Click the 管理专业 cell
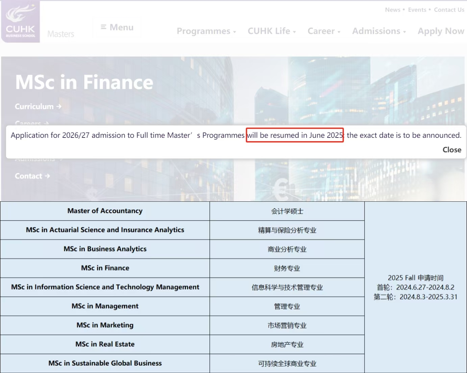This screenshot has width=467, height=373. (287, 306)
